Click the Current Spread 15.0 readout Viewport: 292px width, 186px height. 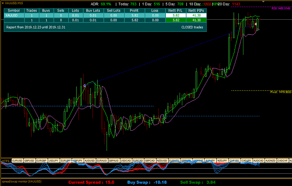pyautogui.click(x=91, y=182)
